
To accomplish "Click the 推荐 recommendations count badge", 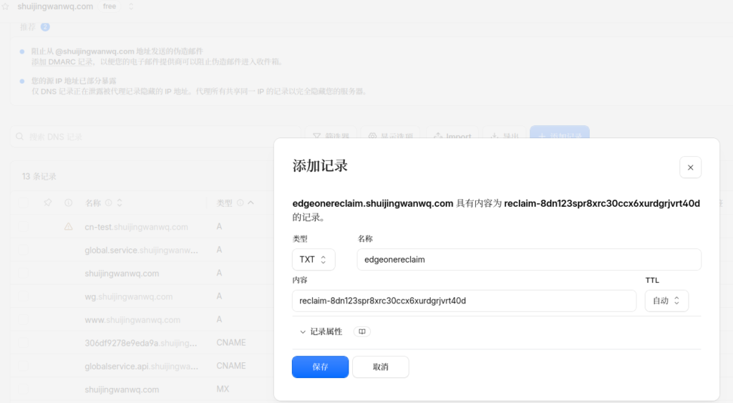I will (x=45, y=27).
